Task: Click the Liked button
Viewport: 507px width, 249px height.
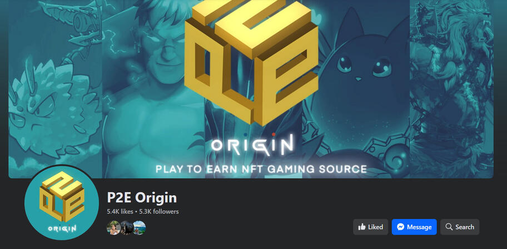Action: pyautogui.click(x=371, y=227)
